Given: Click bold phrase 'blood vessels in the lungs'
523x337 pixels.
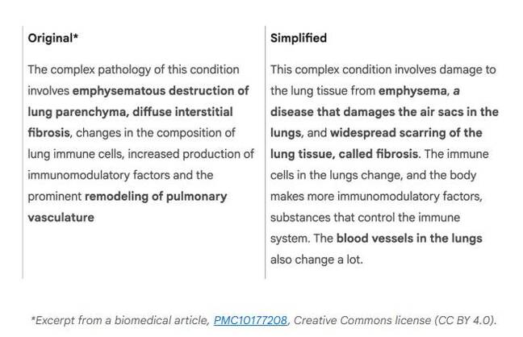Looking at the screenshot, I should (x=409, y=239).
